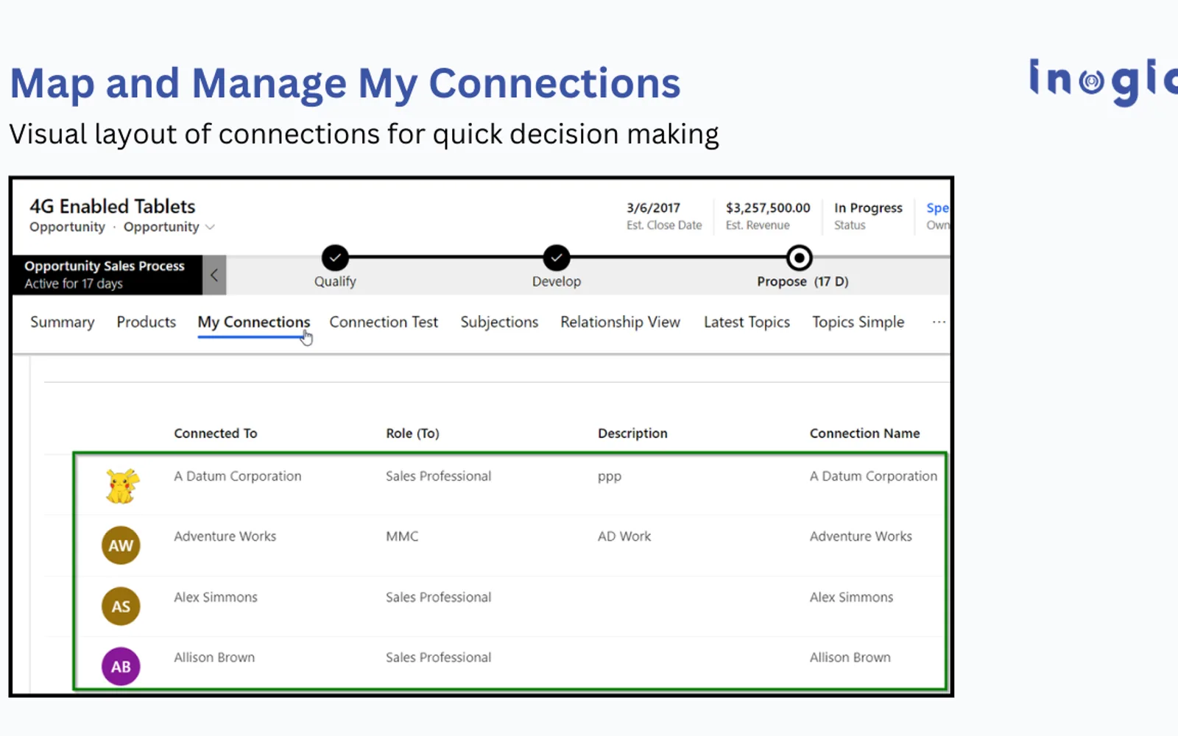Open the Connection Test tab

point(384,322)
